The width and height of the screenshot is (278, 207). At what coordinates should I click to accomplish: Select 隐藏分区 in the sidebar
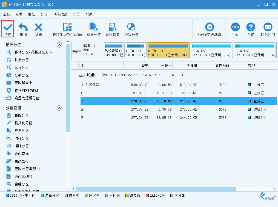point(22,184)
